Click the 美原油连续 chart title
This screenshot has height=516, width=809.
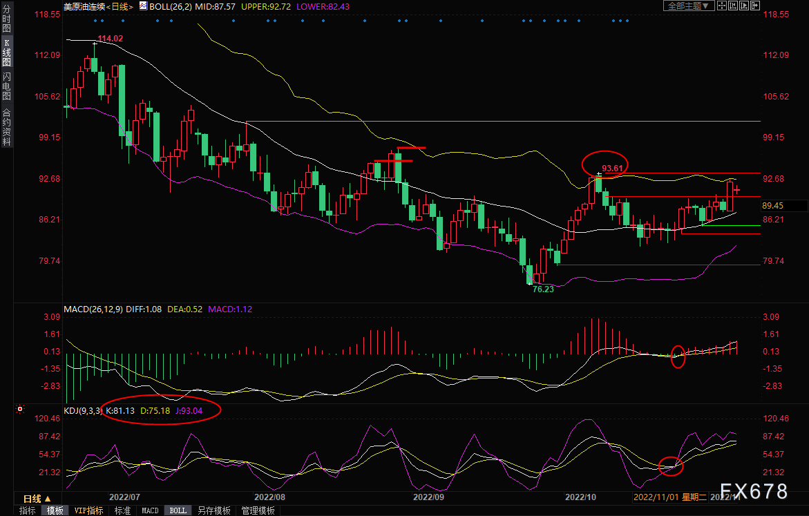click(84, 7)
